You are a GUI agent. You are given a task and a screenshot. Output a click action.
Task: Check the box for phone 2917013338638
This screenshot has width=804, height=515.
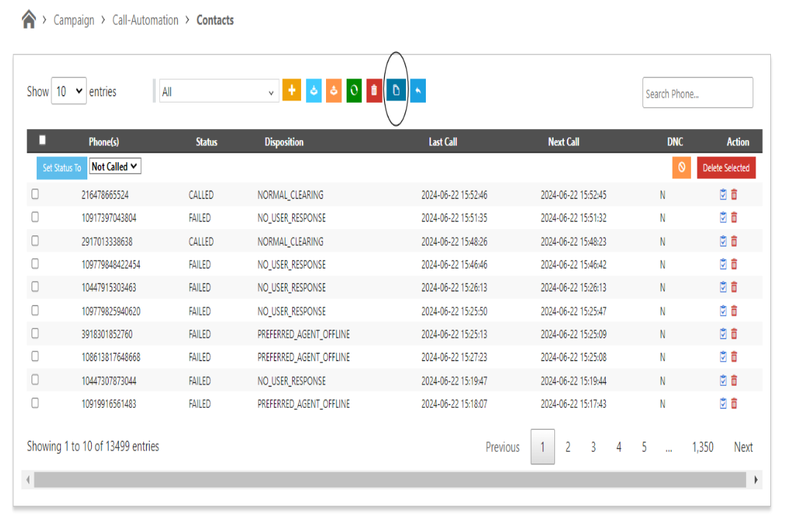(x=35, y=241)
